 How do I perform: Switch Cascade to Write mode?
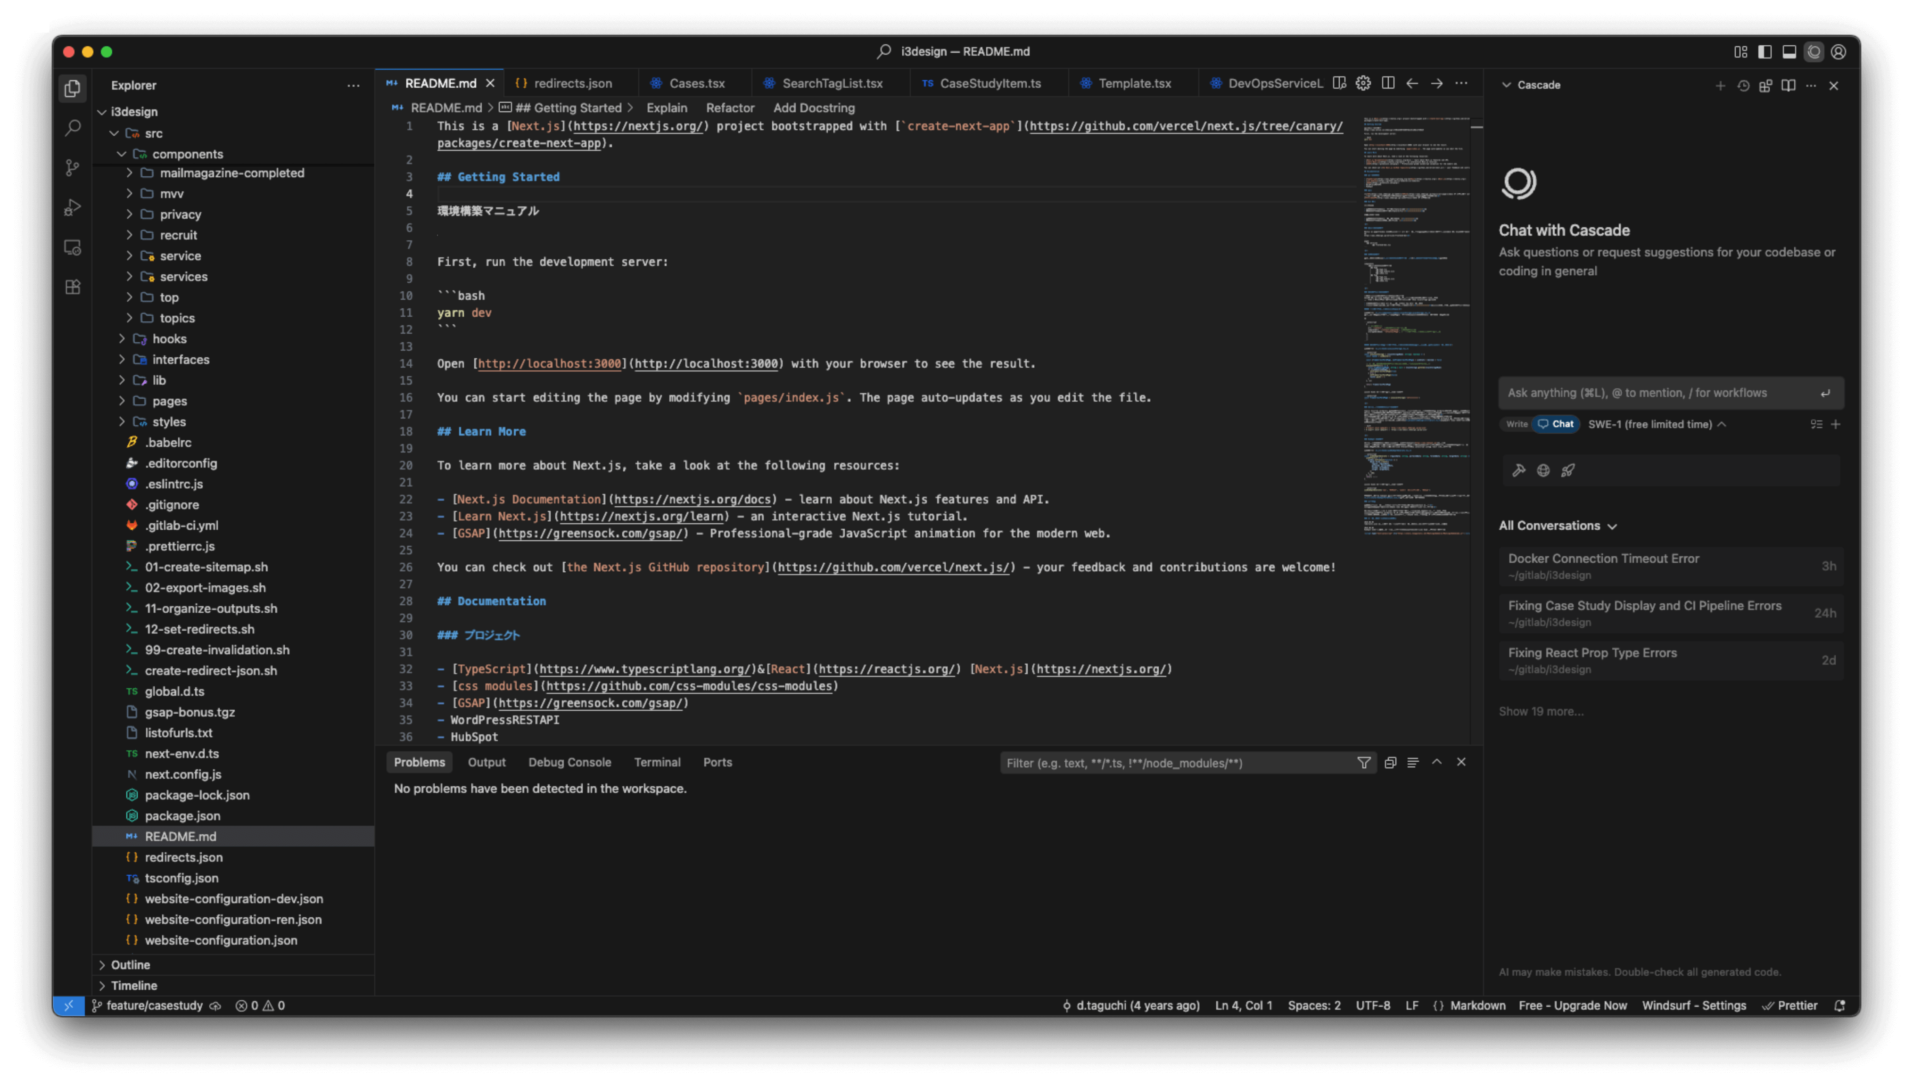pos(1516,424)
